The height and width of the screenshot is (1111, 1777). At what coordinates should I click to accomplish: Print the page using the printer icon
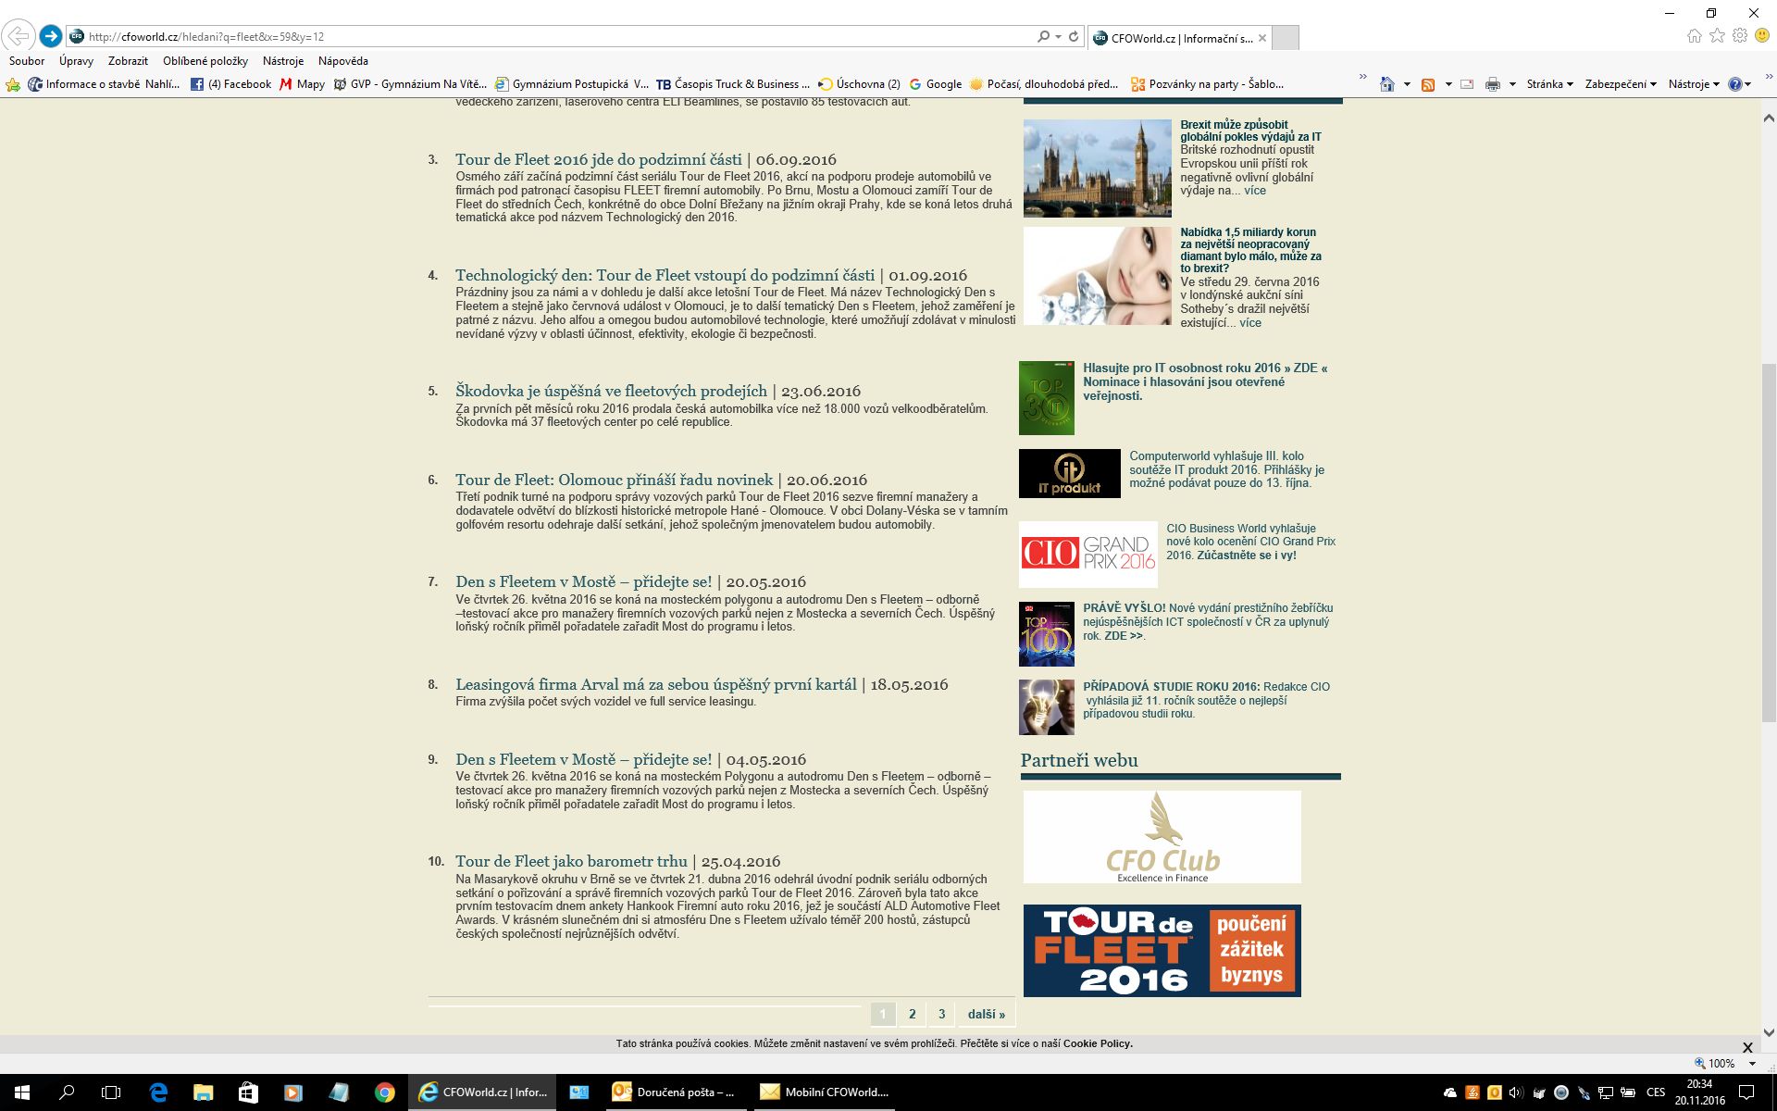pyautogui.click(x=1492, y=84)
